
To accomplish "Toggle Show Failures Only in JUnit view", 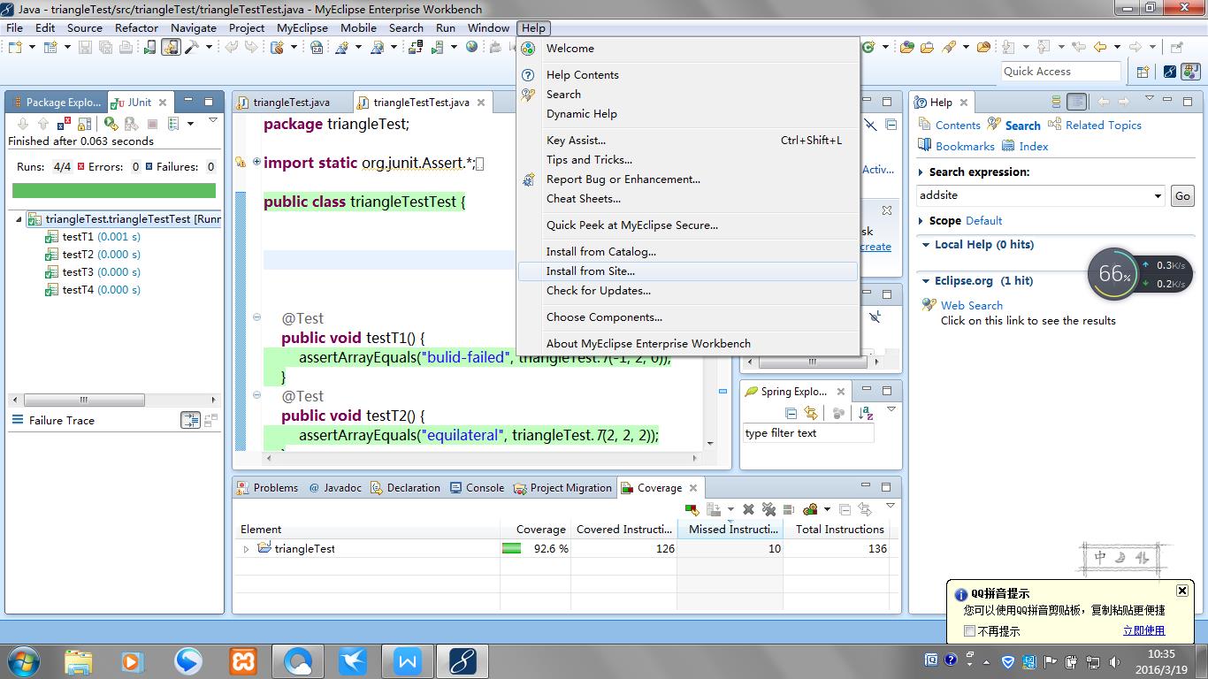I will tap(64, 124).
